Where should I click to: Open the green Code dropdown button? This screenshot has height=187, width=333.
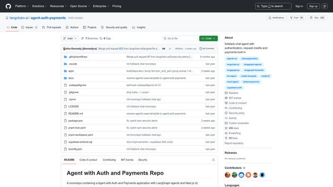209,38
